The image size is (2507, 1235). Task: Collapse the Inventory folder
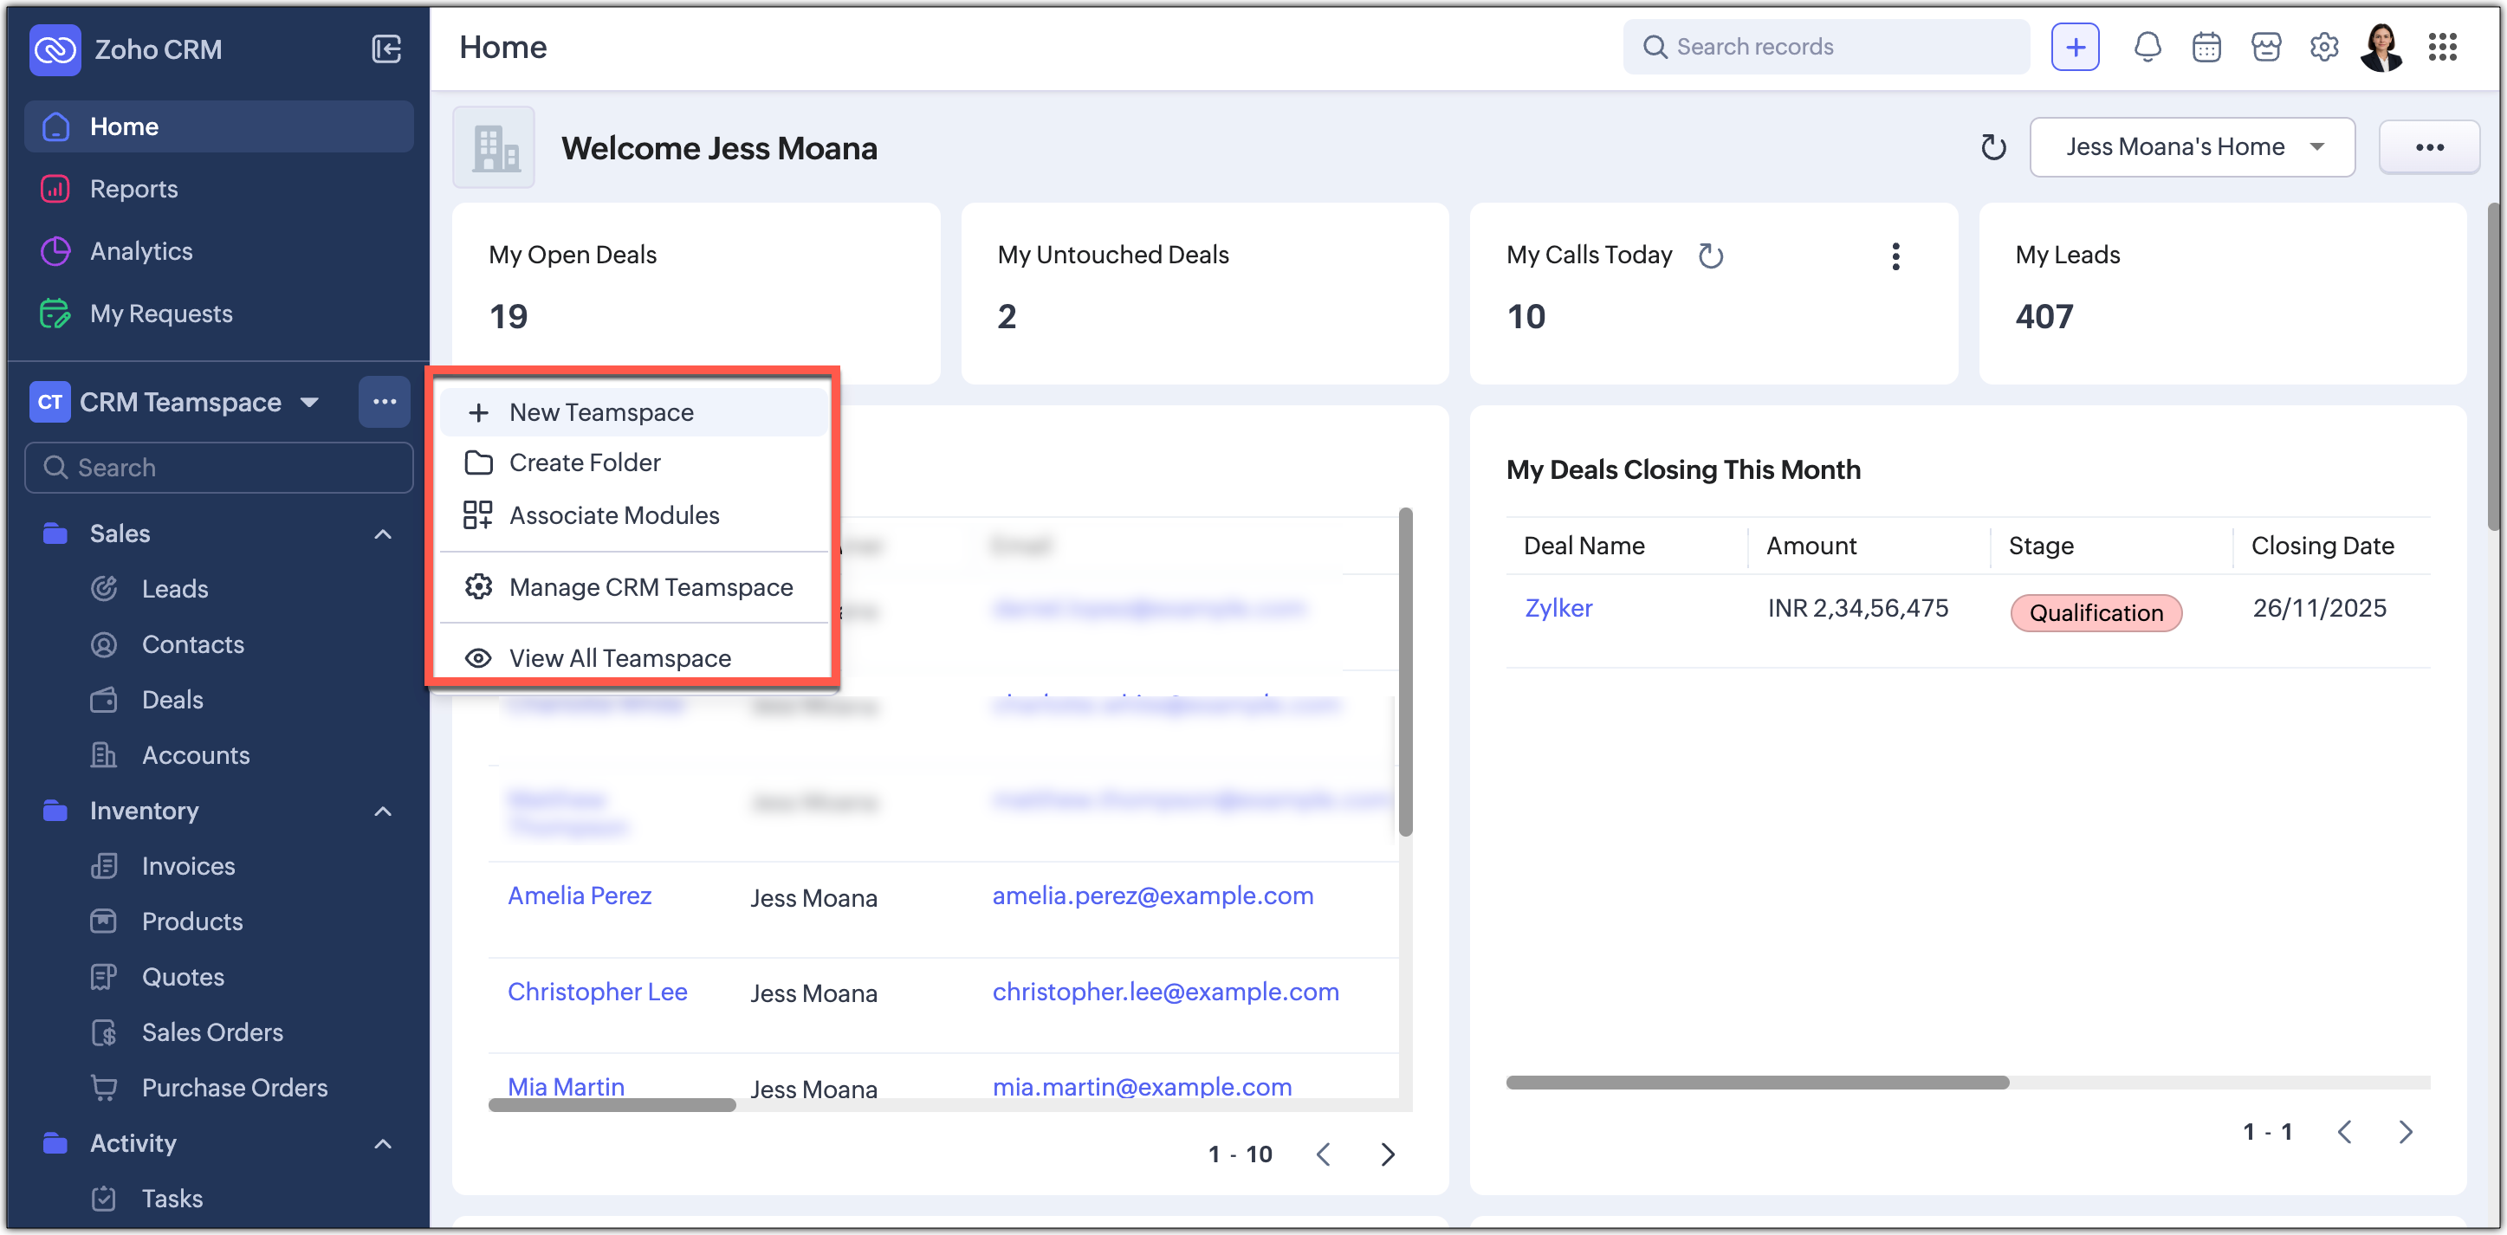(383, 811)
